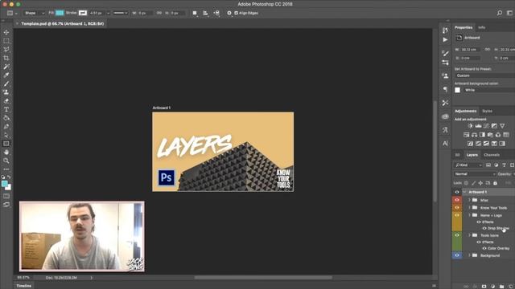Select the Template.psd document tab
Screen dimensions: 515x289
(62, 23)
